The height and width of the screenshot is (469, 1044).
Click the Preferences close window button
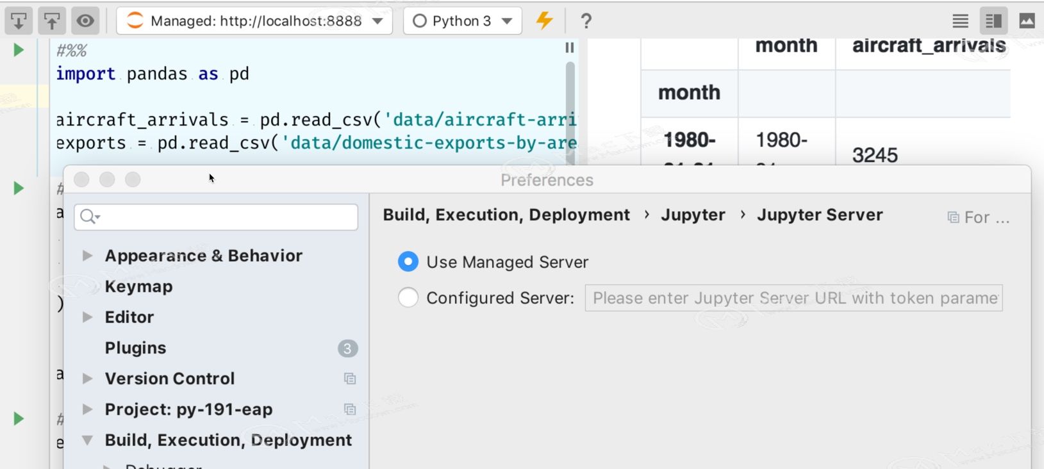[81, 179]
